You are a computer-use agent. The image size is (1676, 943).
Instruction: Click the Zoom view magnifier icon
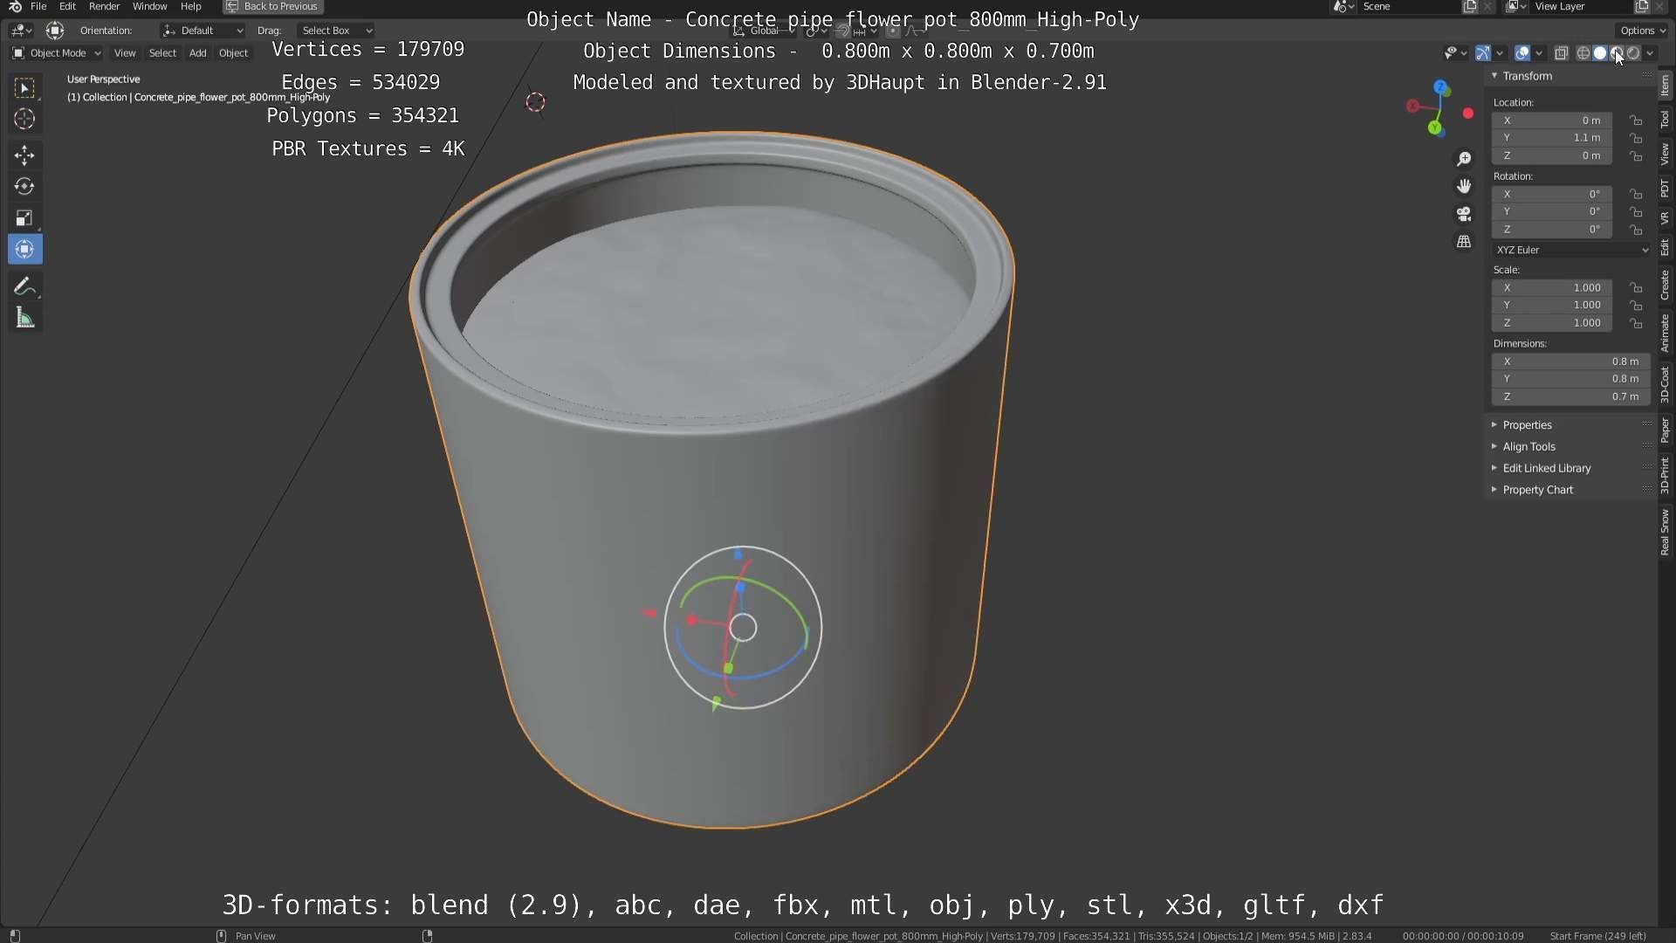(x=1464, y=159)
